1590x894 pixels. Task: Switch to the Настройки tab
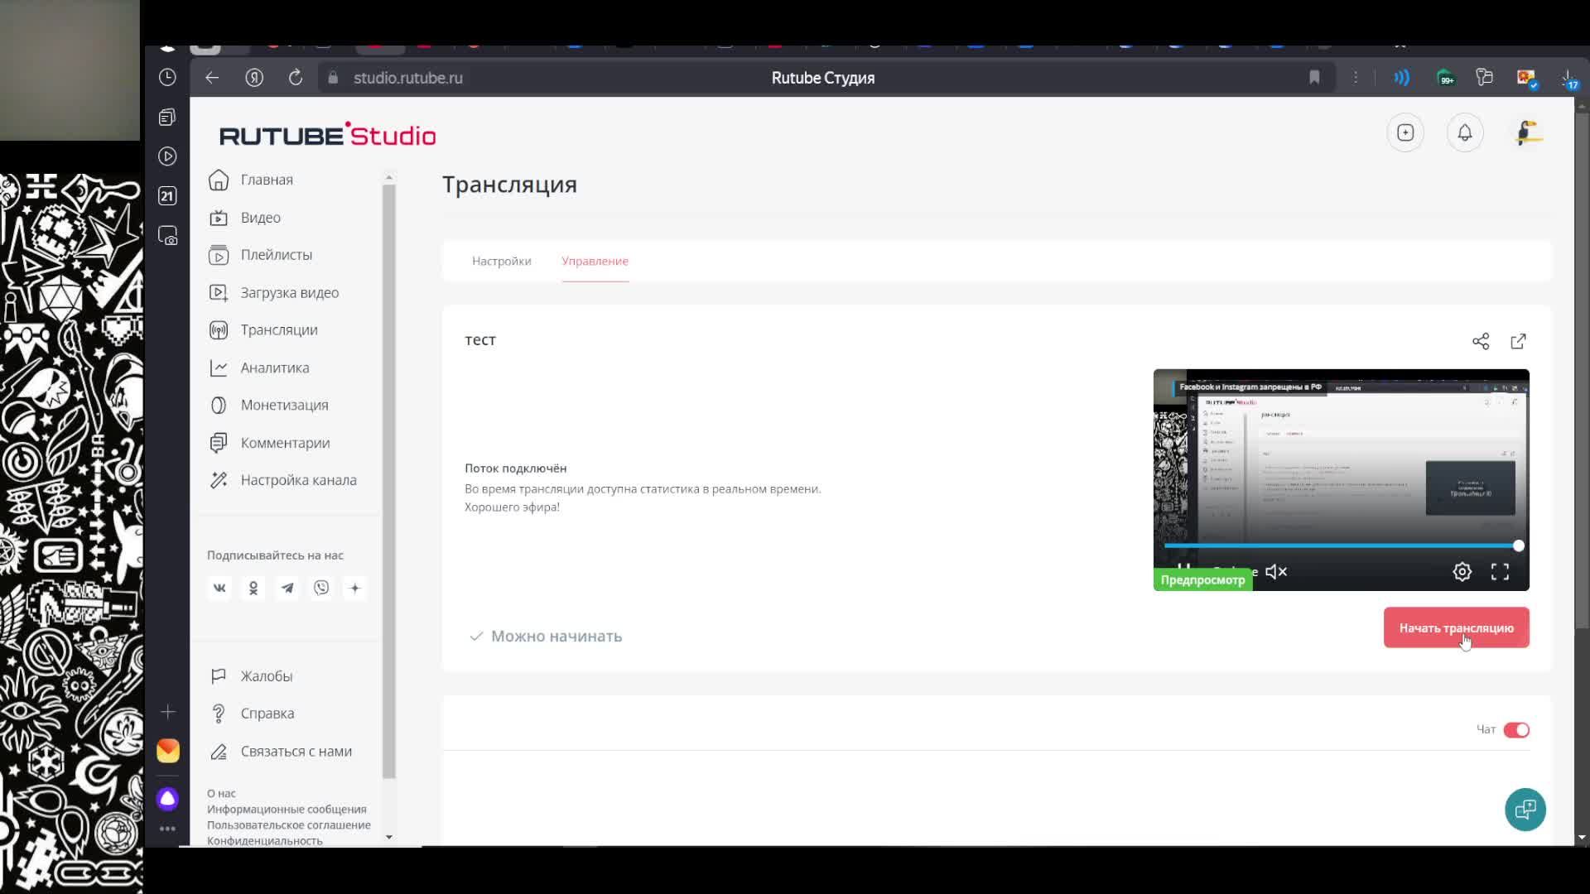501,261
